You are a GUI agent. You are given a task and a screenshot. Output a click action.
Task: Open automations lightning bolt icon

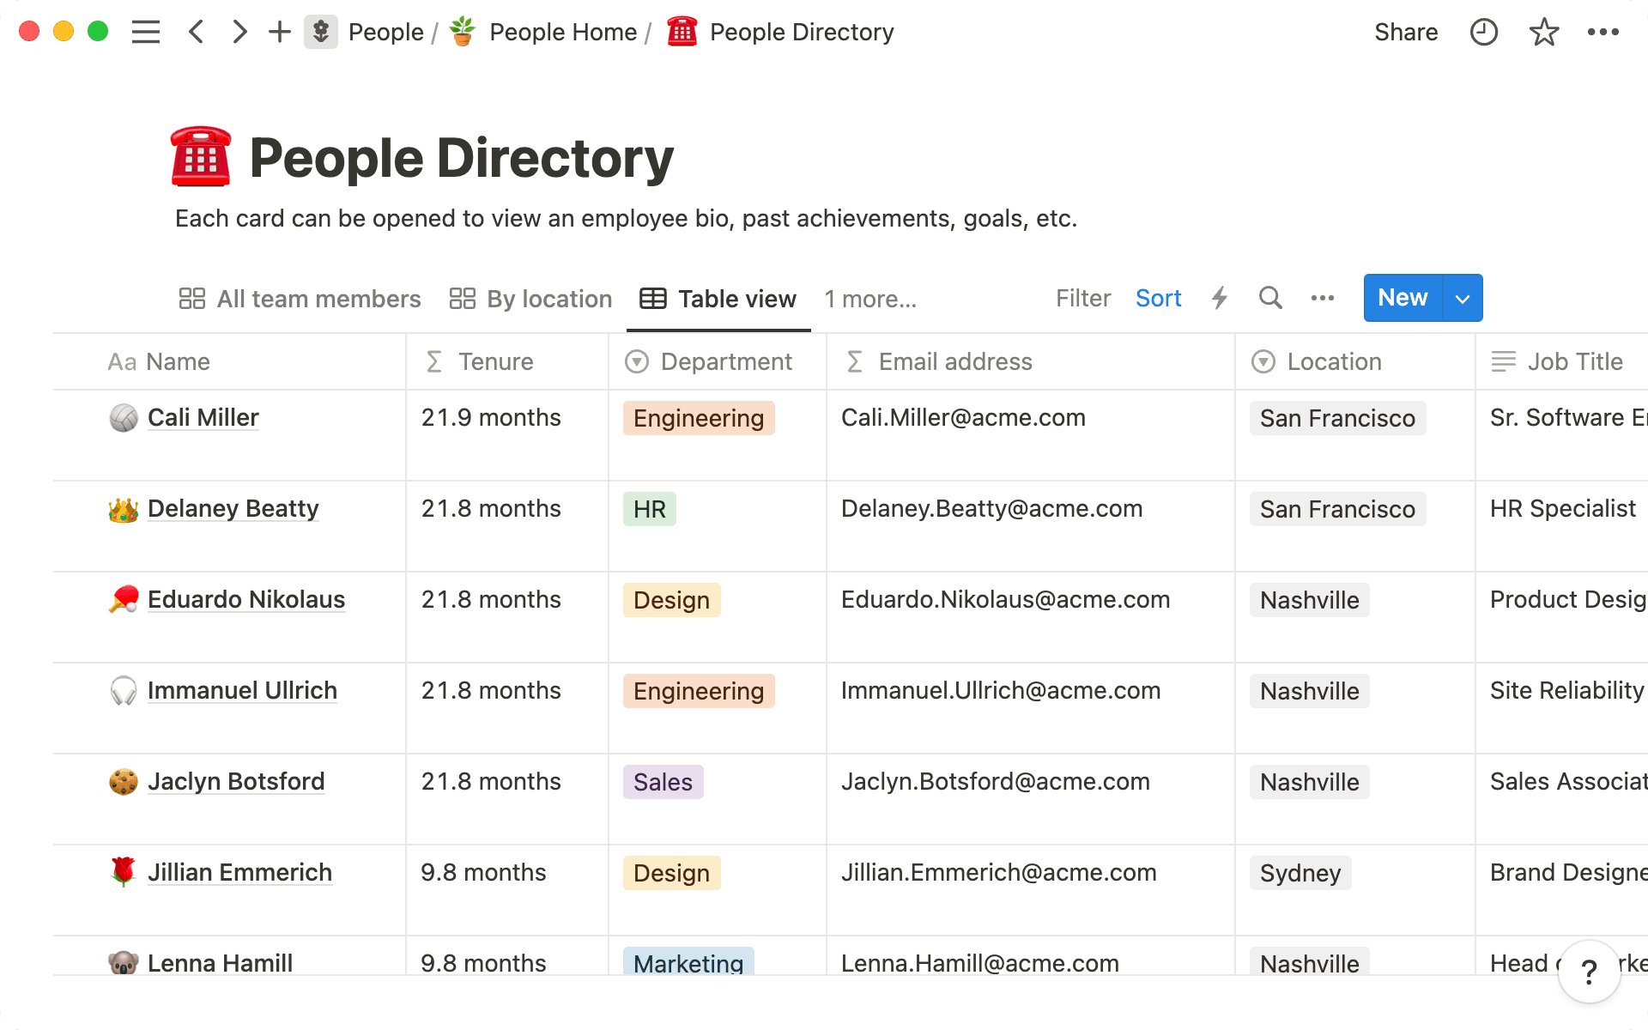click(x=1219, y=298)
